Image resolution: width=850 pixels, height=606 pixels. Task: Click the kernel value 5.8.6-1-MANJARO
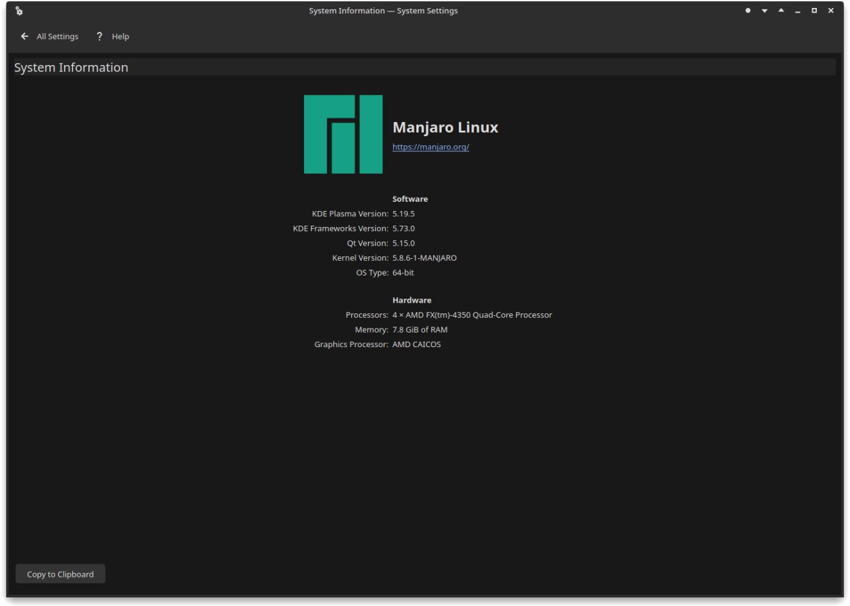(424, 258)
